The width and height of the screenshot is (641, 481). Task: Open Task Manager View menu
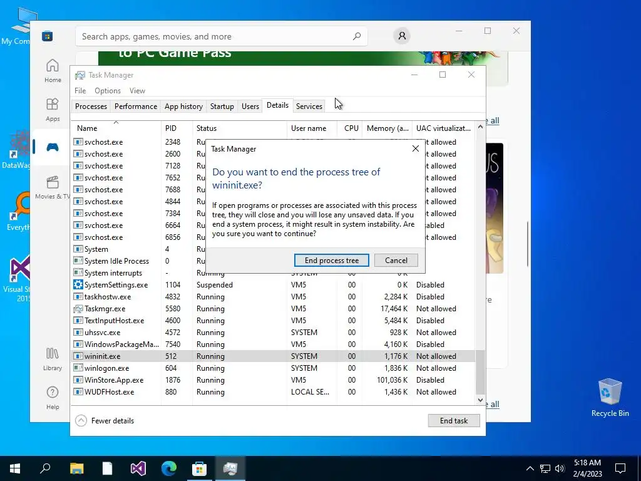pos(137,90)
